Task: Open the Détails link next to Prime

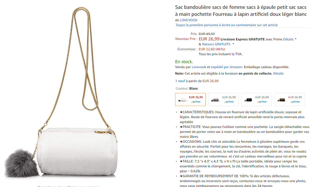Action: 288,39
